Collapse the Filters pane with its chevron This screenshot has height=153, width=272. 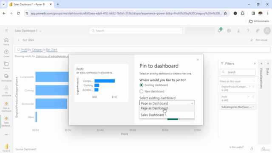[255, 63]
